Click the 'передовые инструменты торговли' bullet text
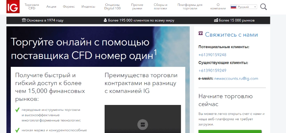The height and width of the screenshot is (133, 286). [x=51, y=115]
